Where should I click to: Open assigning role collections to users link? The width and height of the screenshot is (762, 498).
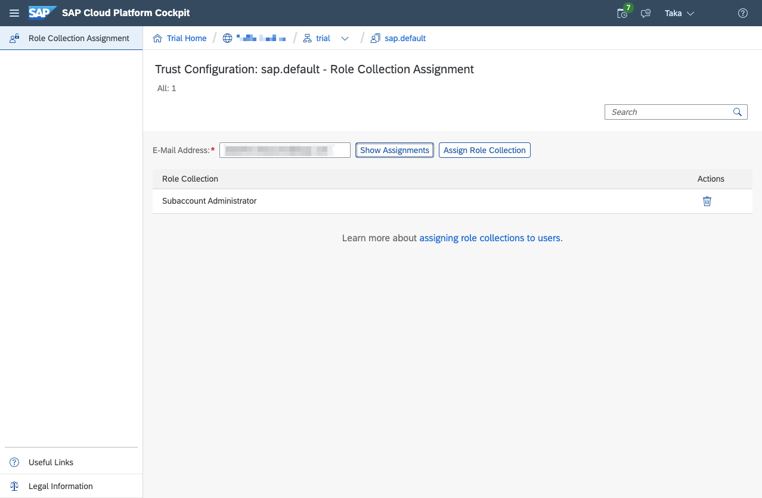(490, 238)
